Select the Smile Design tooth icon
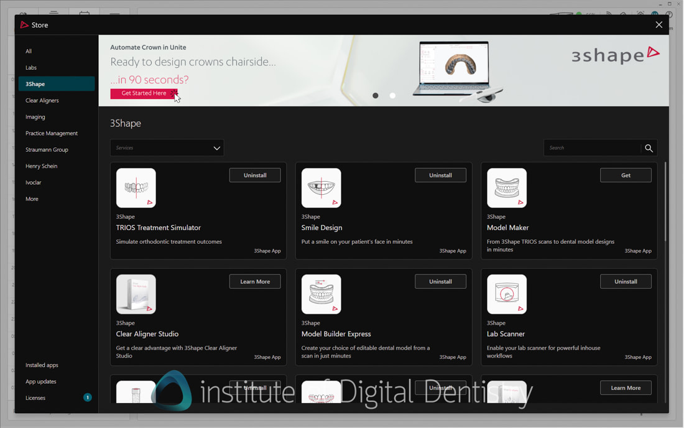 coord(321,187)
